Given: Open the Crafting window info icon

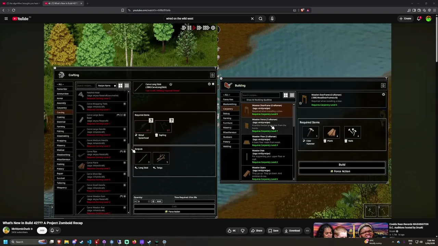Looking at the screenshot, I should 212,75.
